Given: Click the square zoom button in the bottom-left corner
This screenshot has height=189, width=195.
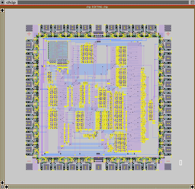Looking at the screenshot, I should click(2, 187).
